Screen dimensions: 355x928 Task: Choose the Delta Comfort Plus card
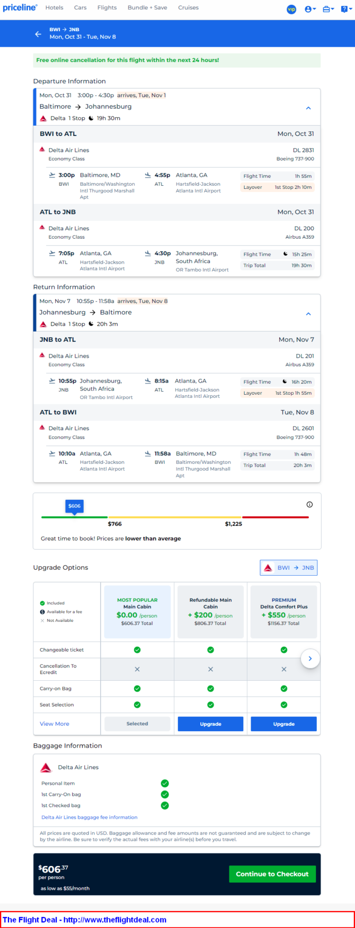click(283, 612)
